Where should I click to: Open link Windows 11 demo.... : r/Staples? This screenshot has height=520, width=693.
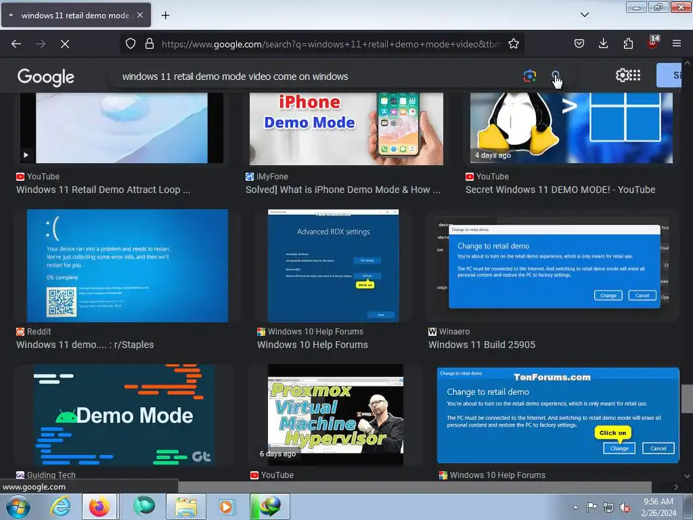(x=85, y=345)
